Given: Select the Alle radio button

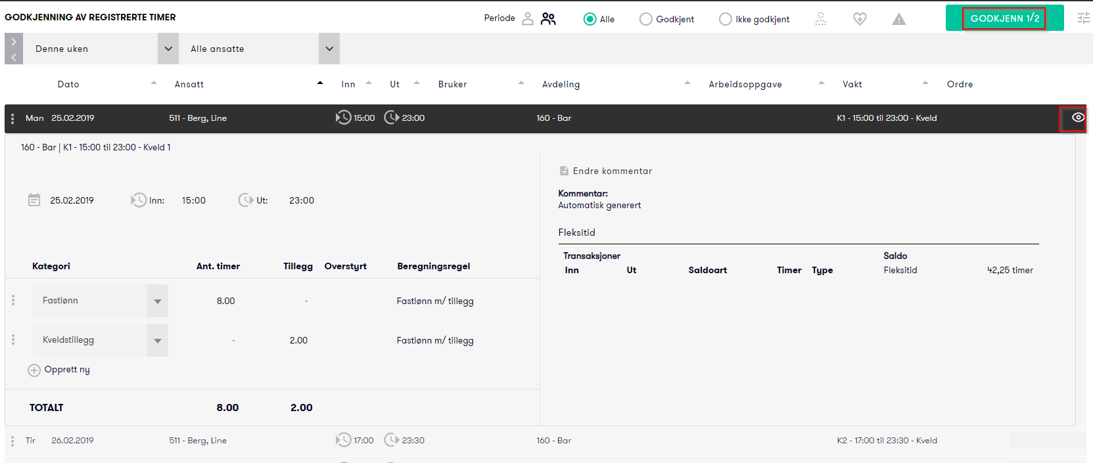Looking at the screenshot, I should (x=590, y=19).
